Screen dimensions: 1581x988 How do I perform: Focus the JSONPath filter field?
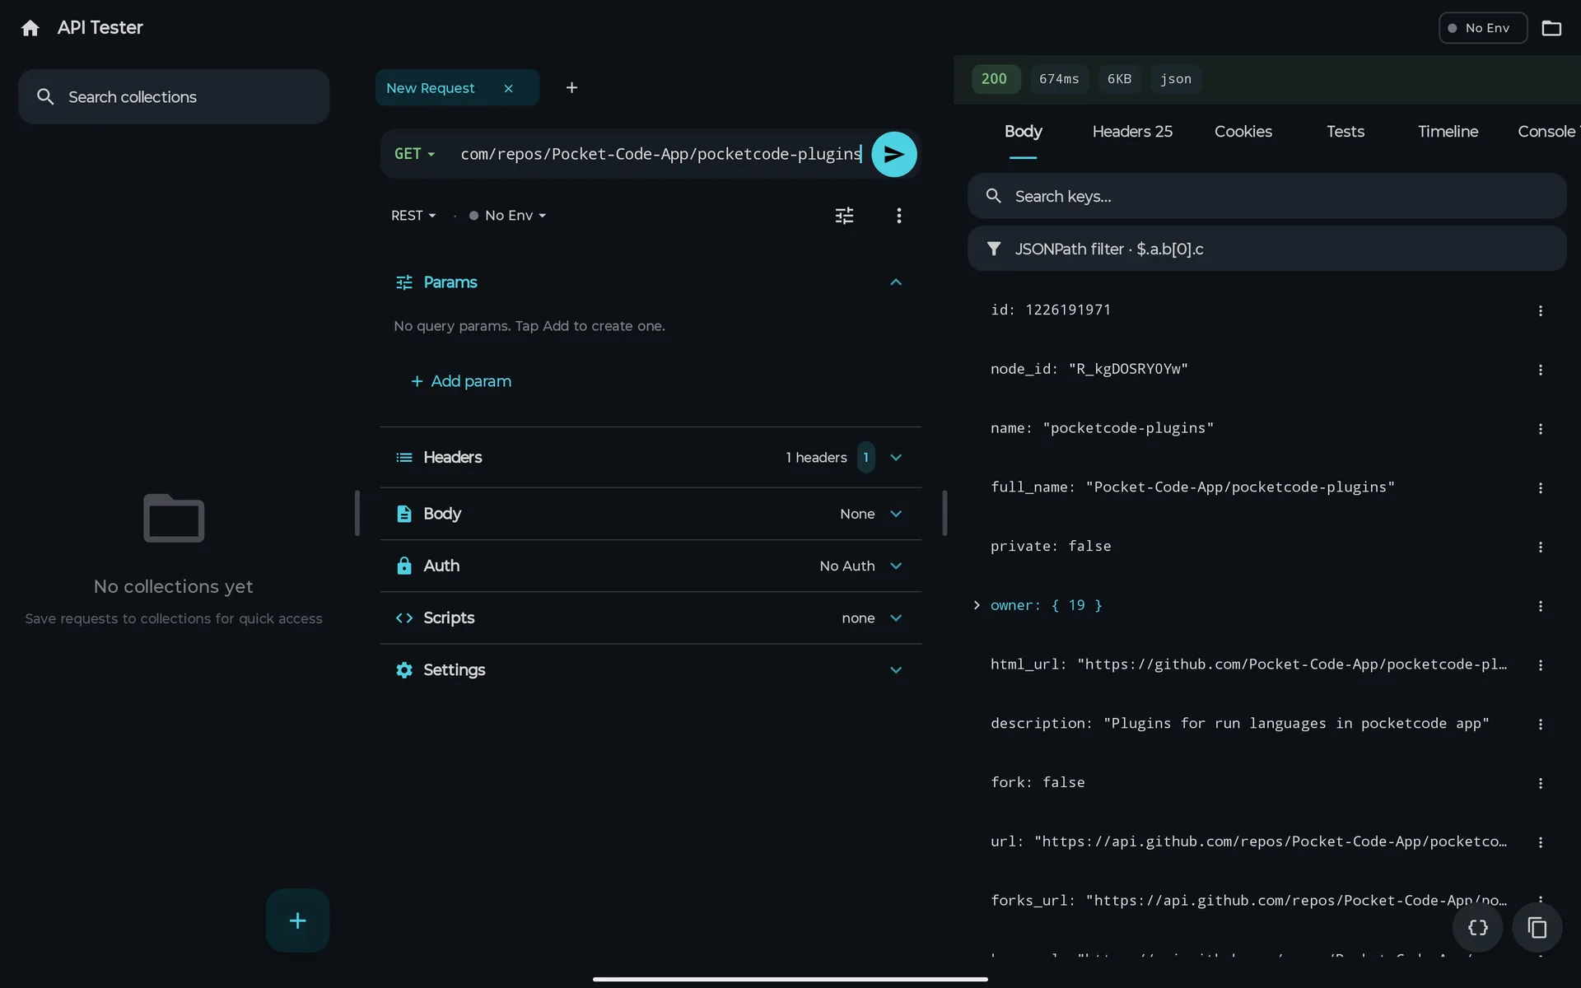1266,249
